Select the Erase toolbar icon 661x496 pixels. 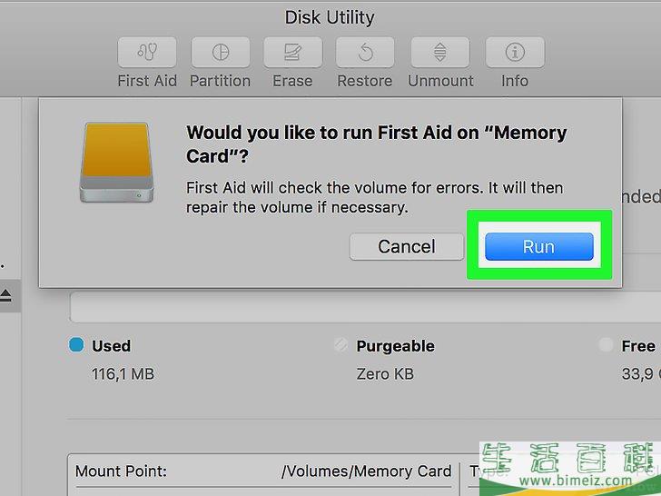click(292, 52)
